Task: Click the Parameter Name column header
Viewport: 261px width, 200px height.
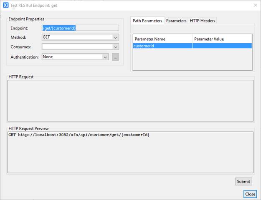Action: (162, 39)
